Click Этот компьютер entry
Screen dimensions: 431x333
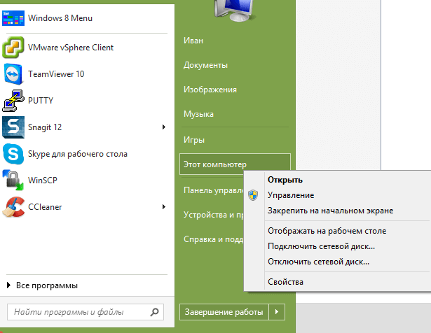(x=235, y=164)
